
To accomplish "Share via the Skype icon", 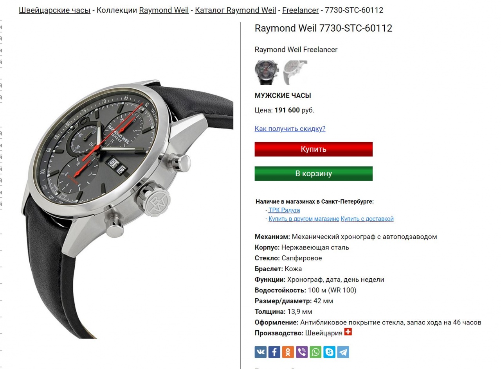I will click(329, 352).
